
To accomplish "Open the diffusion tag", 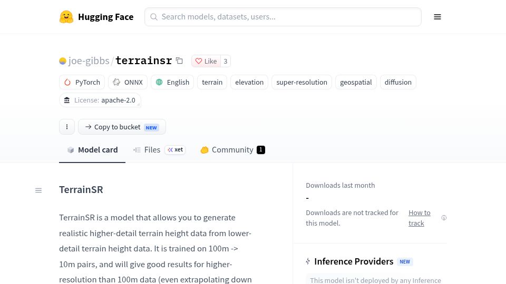I will [x=398, y=82].
